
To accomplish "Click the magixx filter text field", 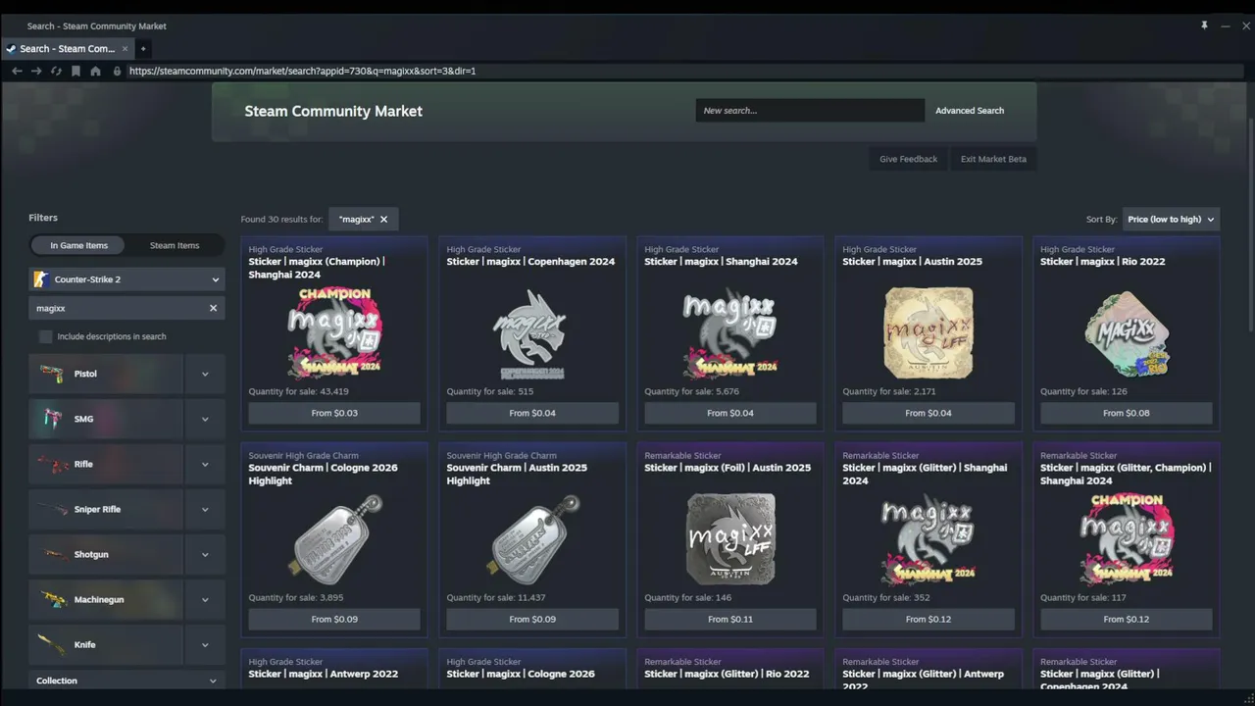I will [127, 308].
